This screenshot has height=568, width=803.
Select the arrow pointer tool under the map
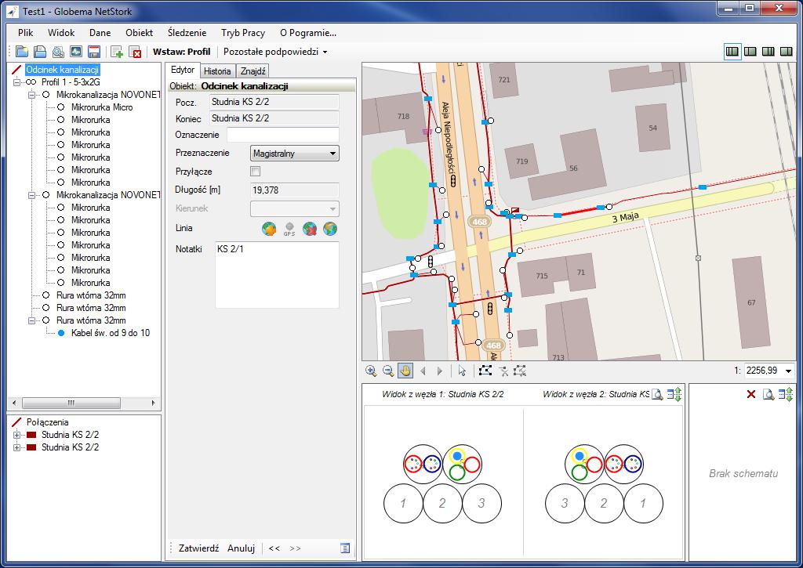pos(462,371)
